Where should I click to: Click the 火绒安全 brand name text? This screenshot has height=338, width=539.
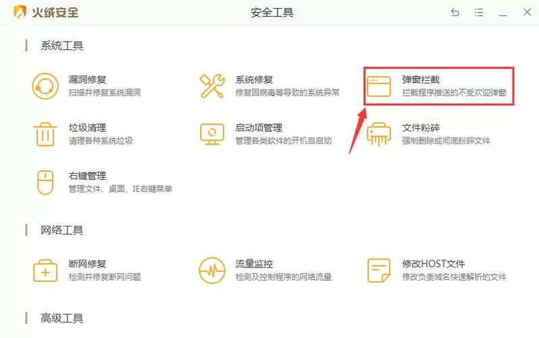tap(55, 13)
